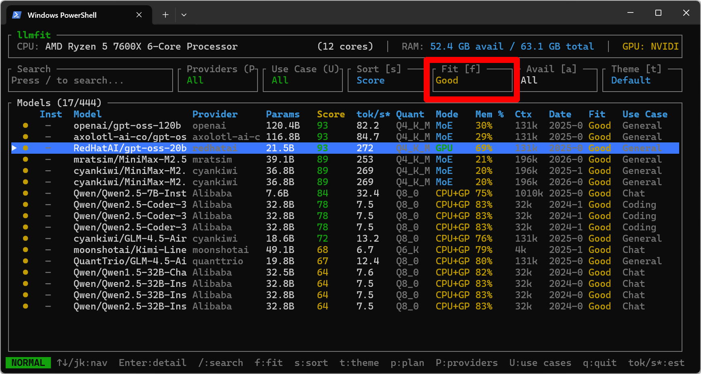This screenshot has height=374, width=701.
Task: Click the Search box placeholder text
Action: point(67,80)
